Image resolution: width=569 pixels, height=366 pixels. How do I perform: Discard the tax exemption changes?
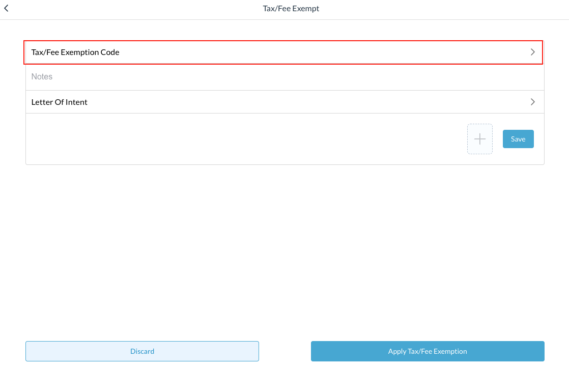click(142, 351)
